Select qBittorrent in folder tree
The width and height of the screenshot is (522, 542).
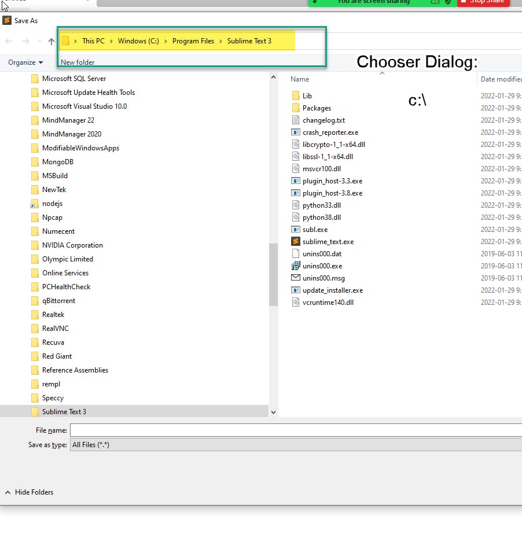pyautogui.click(x=58, y=301)
